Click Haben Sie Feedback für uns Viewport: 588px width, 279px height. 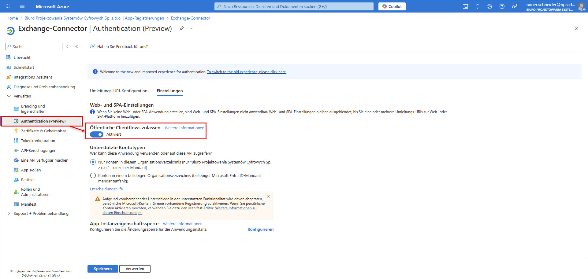click(119, 46)
